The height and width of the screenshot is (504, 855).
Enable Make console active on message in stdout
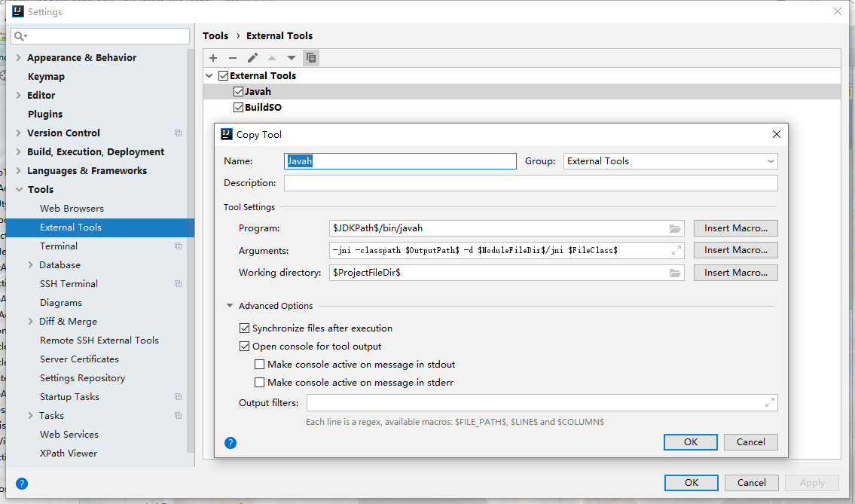259,364
